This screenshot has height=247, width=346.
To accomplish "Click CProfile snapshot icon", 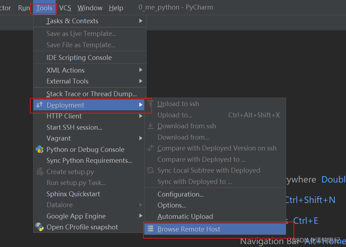I will [39, 227].
